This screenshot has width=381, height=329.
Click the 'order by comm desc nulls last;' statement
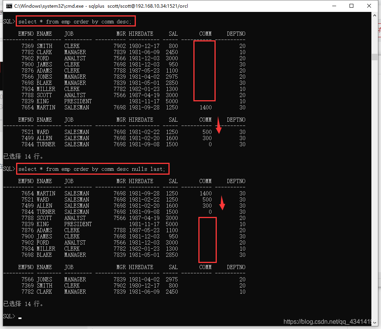click(x=92, y=169)
